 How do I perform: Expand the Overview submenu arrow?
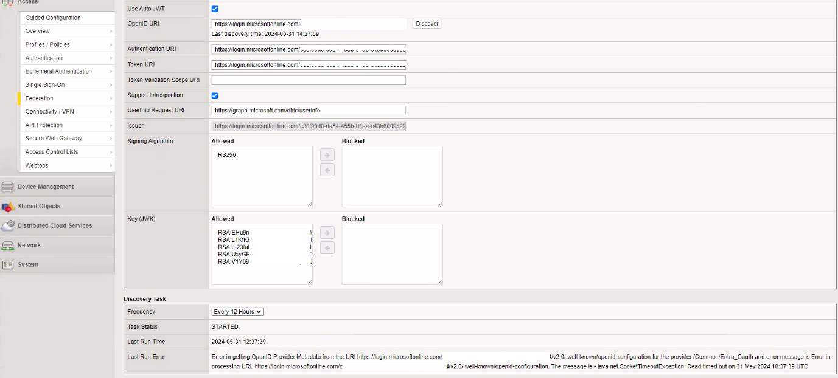pos(111,31)
